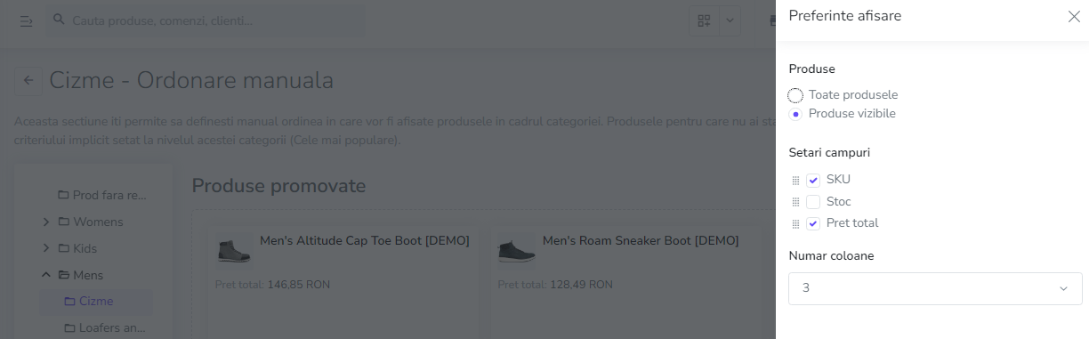Uncheck the SKU field checkbox
1089x339 pixels.
click(813, 180)
